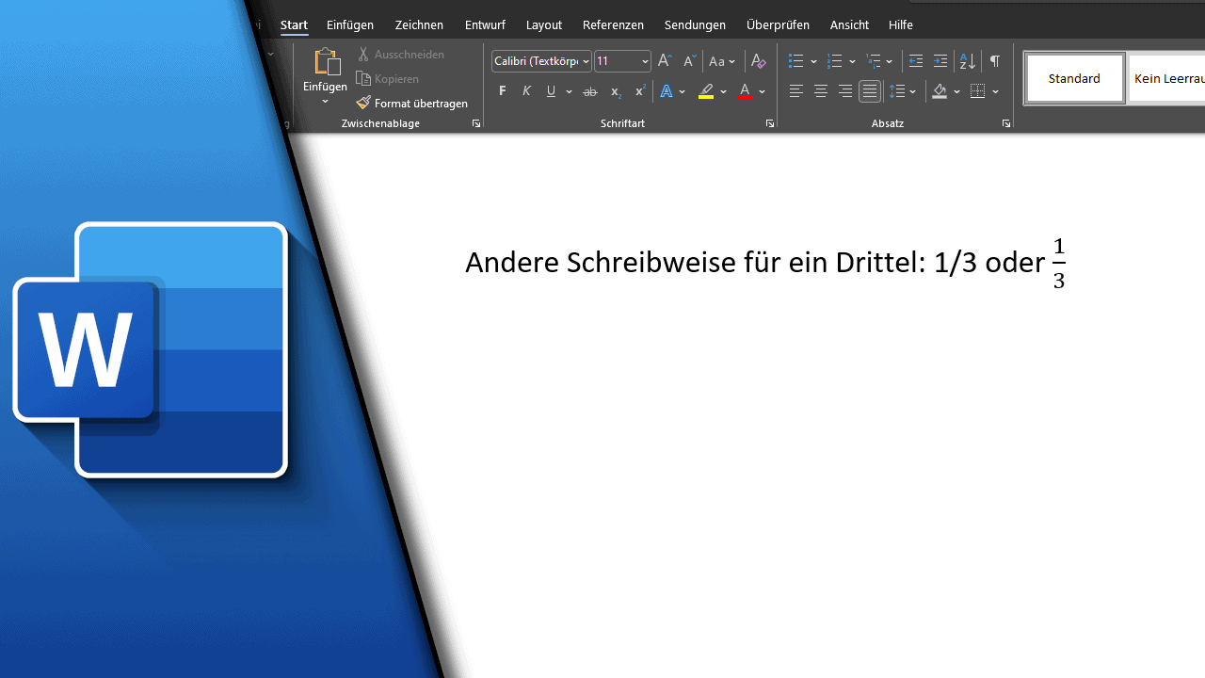This screenshot has width=1205, height=678.
Task: Open the Sortieren alphabetize icon
Action: [967, 61]
